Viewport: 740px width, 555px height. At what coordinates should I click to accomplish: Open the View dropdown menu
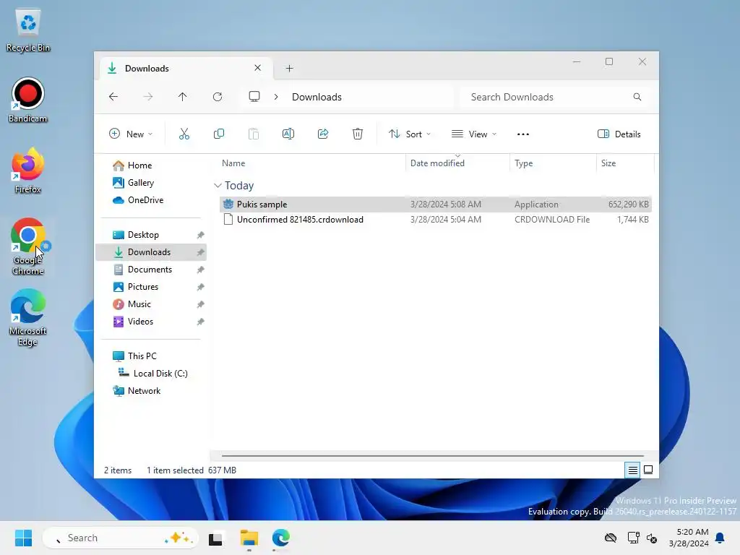[x=474, y=134]
